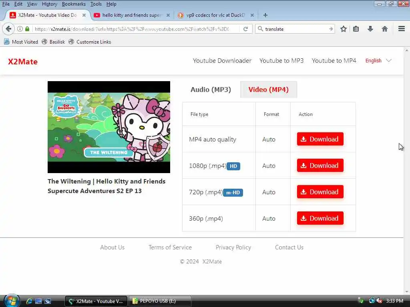Click the muted volume tray icon

point(379,301)
